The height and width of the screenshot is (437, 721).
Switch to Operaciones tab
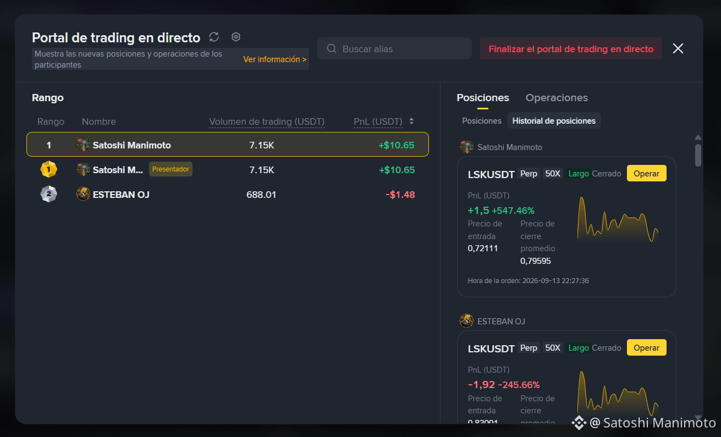[557, 98]
